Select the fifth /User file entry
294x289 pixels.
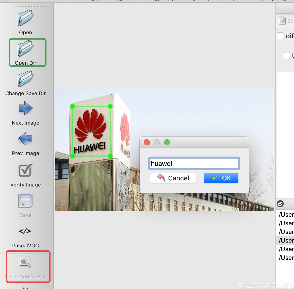click(285, 249)
